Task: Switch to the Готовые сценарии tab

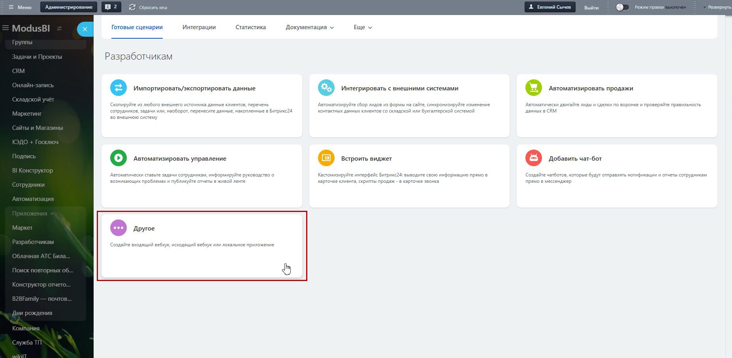Action: [x=137, y=27]
